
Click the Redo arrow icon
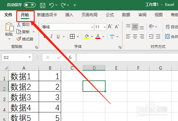tap(63, 5)
